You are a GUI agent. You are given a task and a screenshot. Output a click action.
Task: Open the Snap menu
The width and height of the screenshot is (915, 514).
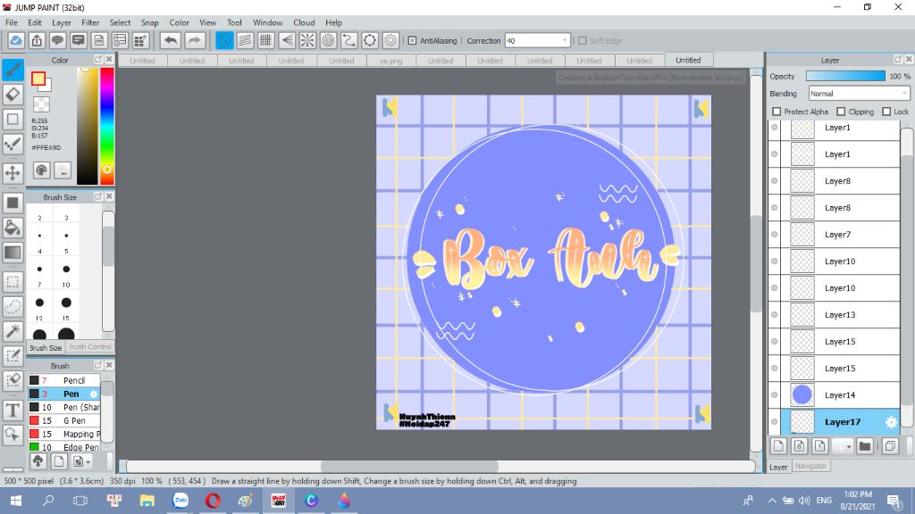pos(149,22)
